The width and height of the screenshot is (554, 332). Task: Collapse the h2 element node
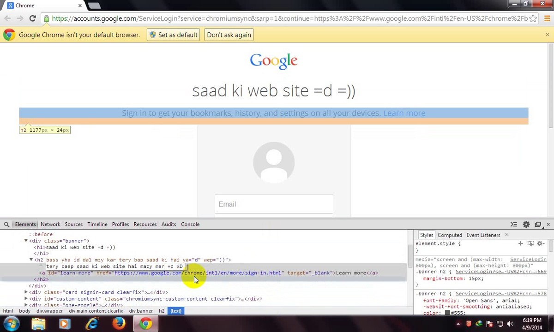tap(31, 260)
